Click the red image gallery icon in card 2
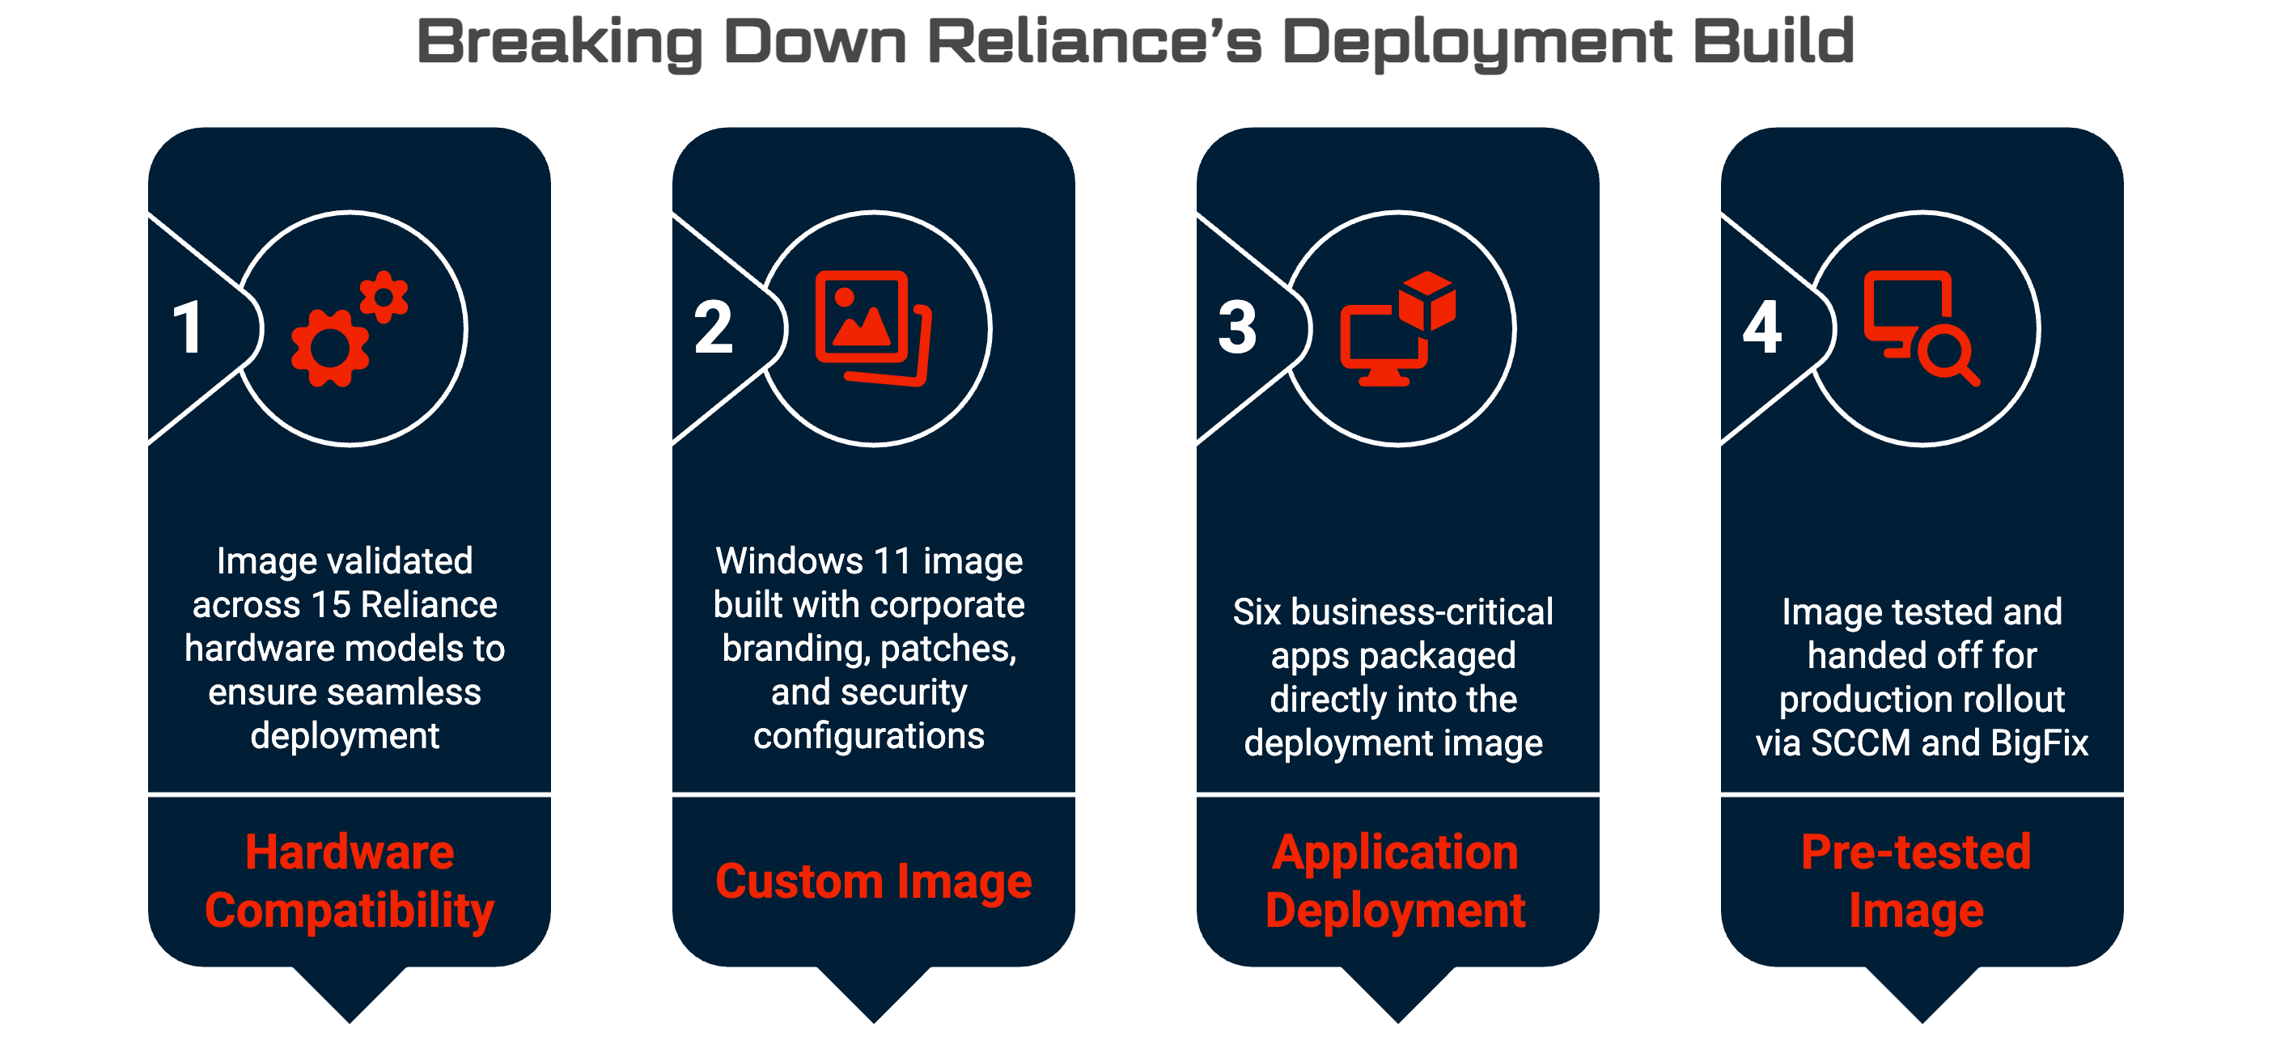2272x1045 pixels. (x=873, y=328)
